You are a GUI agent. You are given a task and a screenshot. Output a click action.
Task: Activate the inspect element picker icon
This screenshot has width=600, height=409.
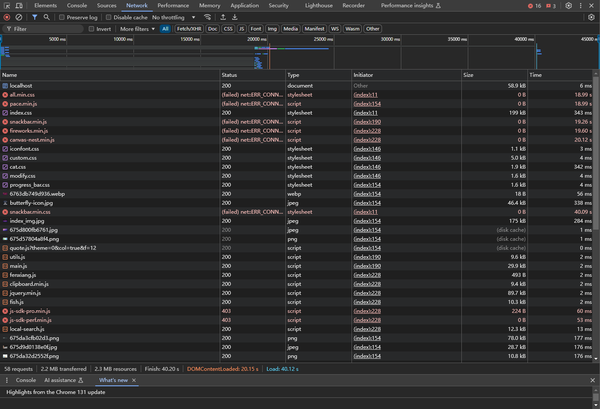pos(7,6)
